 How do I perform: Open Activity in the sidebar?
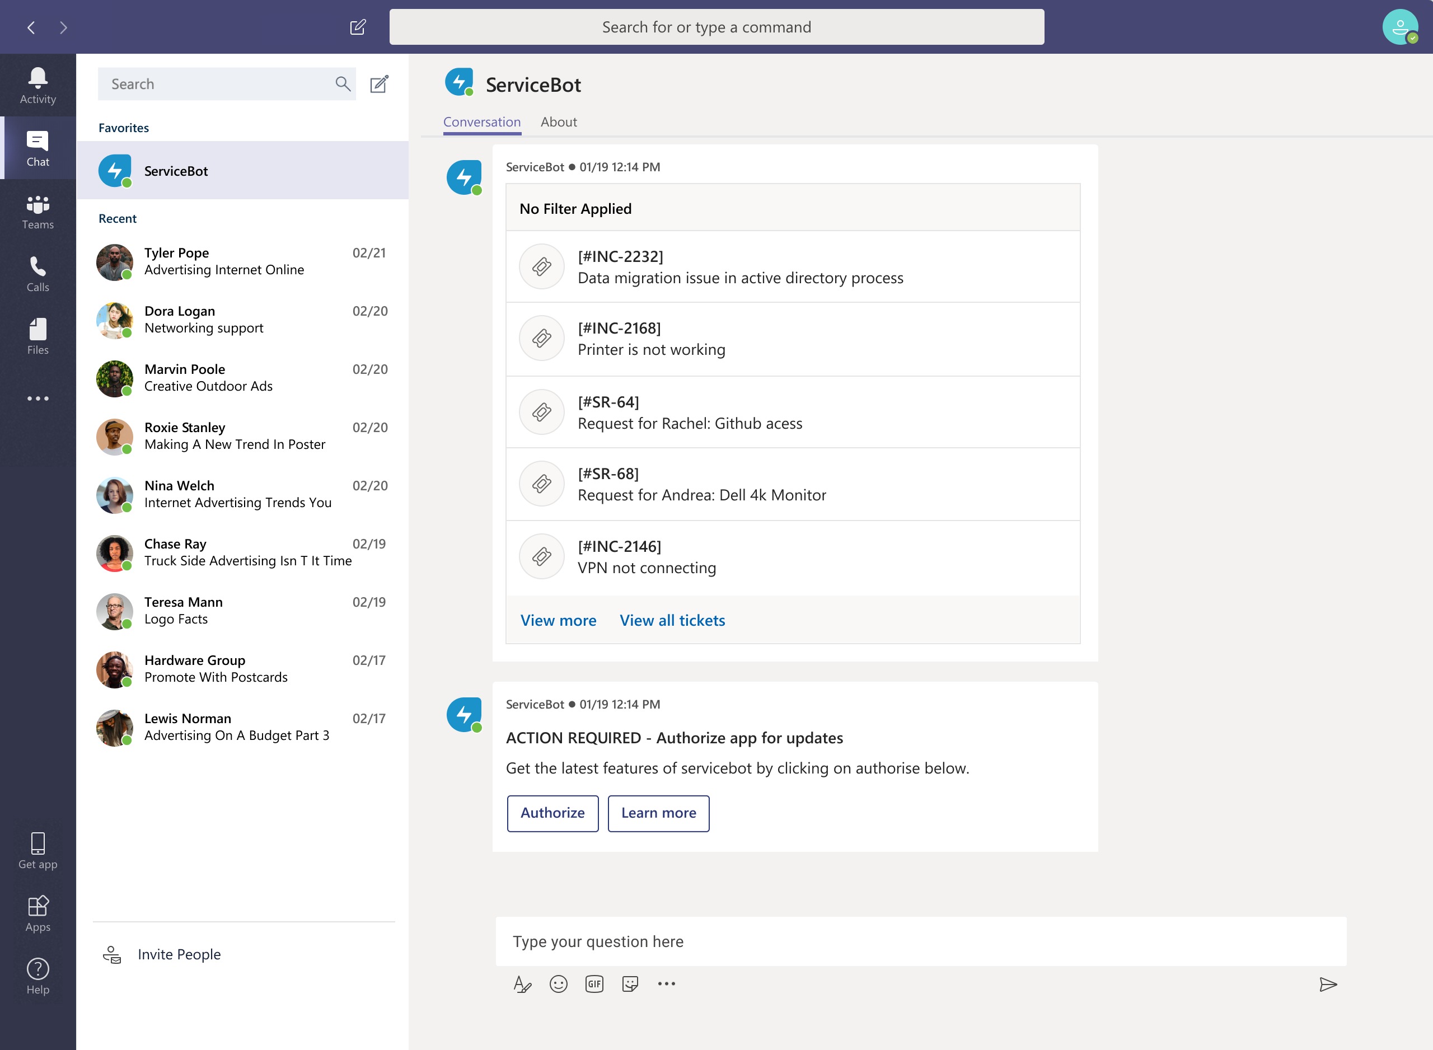point(38,85)
